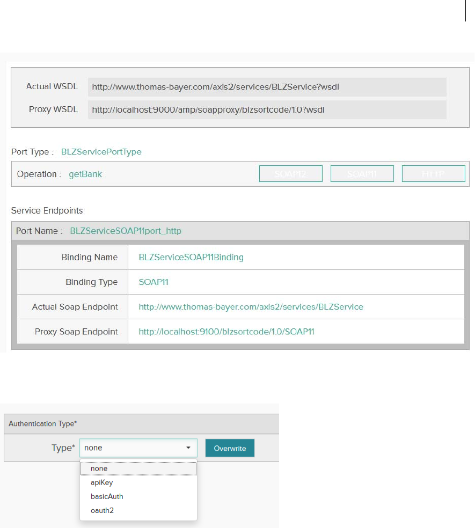Open the Proxy Soap Endpoint URL

click(226, 332)
